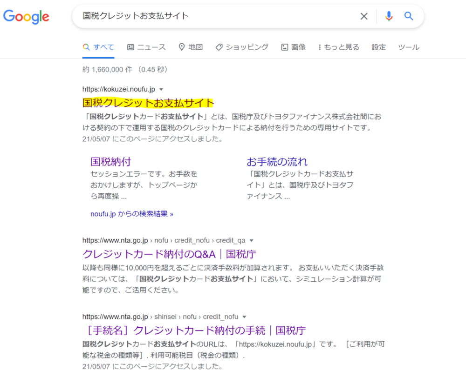
Task: Open the highlighted 国税クレジットお支払サイト result
Action: tap(148, 103)
